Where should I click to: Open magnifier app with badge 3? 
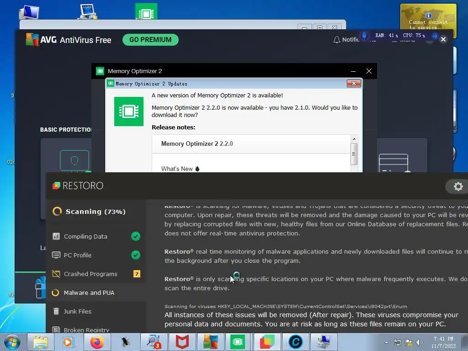point(154,342)
